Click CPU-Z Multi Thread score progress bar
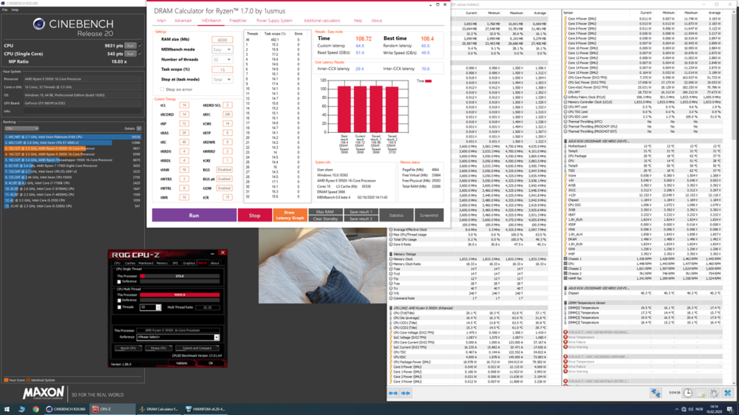This screenshot has height=415, width=739. [x=180, y=295]
